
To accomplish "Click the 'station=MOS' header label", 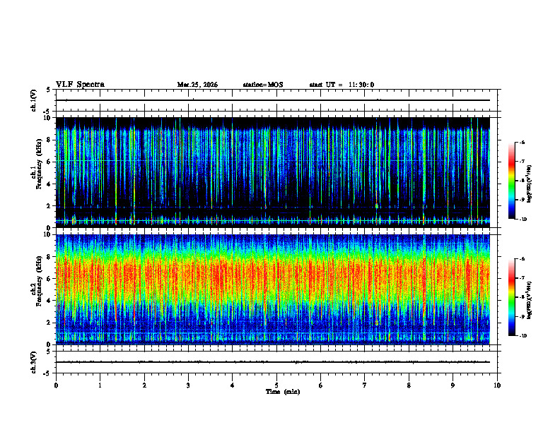I will pyautogui.click(x=263, y=85).
